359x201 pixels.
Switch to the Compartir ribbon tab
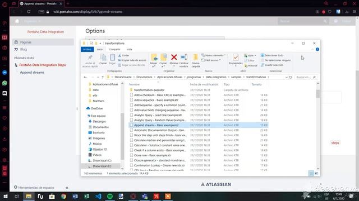coord(114,49)
